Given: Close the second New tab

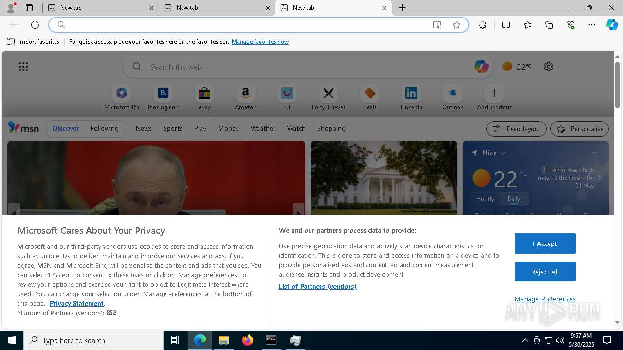Looking at the screenshot, I should pyautogui.click(x=268, y=8).
